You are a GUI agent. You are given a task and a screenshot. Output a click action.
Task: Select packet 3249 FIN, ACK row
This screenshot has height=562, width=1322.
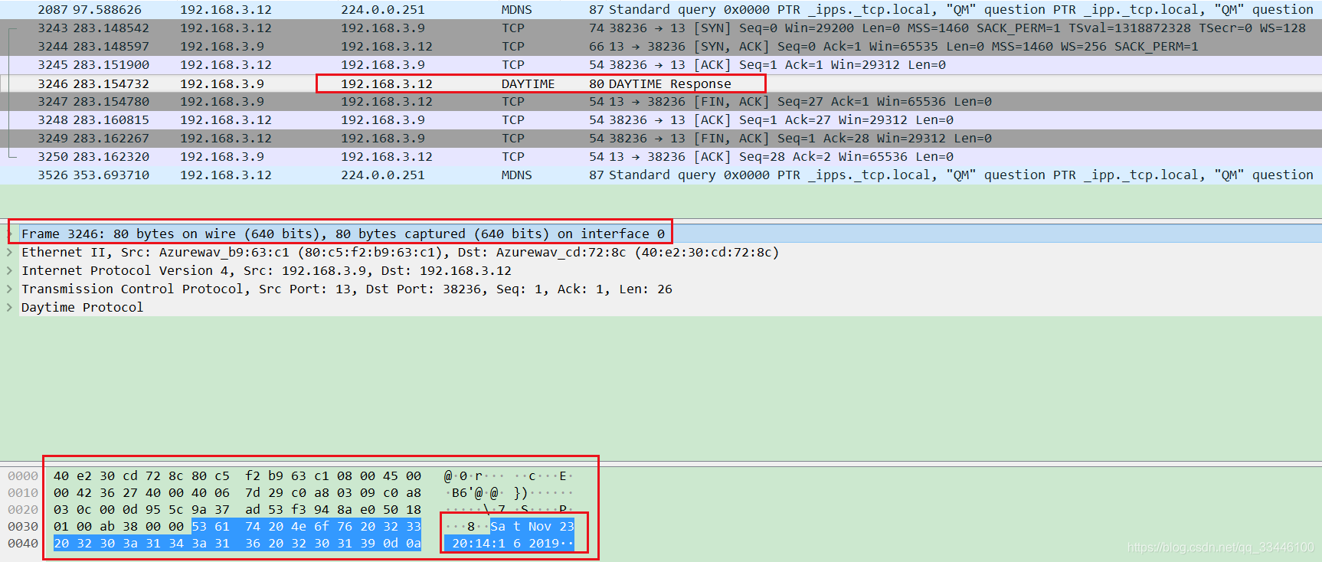coord(661,138)
